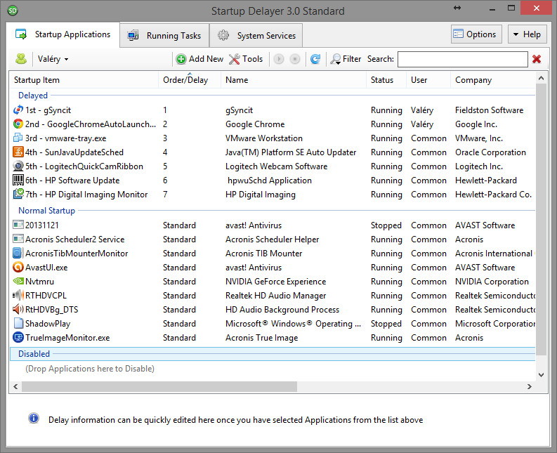Click the green users icon in toolbar

21,58
